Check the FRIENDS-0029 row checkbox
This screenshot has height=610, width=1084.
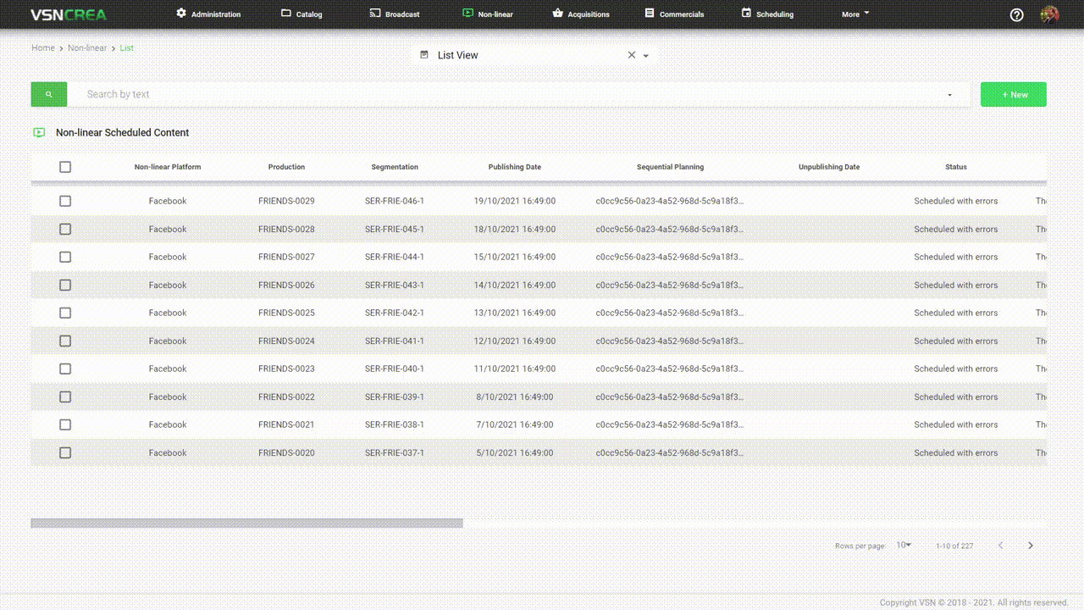[x=65, y=201]
